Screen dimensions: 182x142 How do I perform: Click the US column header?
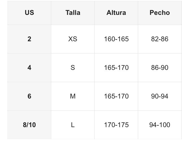coord(29,13)
